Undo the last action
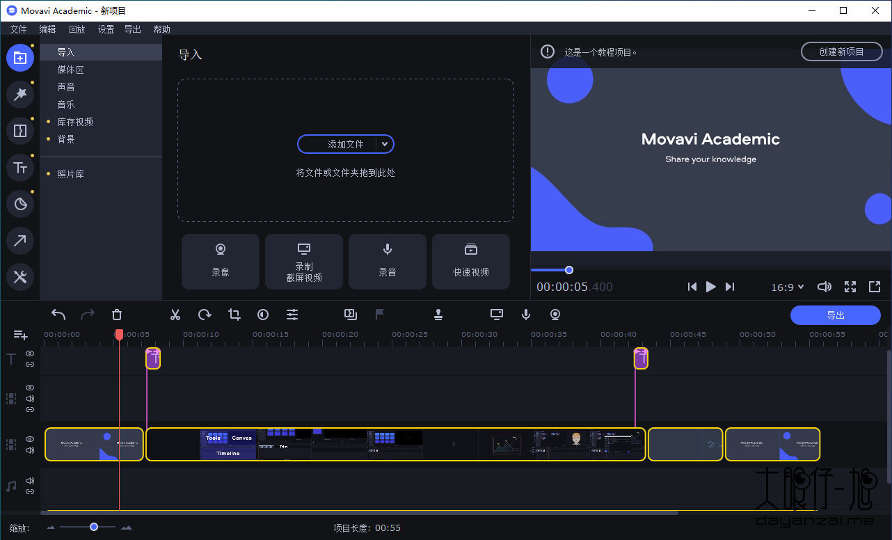This screenshot has width=892, height=540. pyautogui.click(x=58, y=315)
